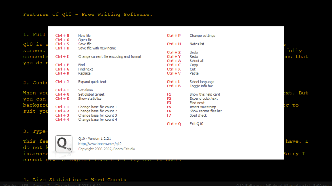The image size is (332, 186).
Task: Click the "Exit Q10" description
Action: coord(196,124)
